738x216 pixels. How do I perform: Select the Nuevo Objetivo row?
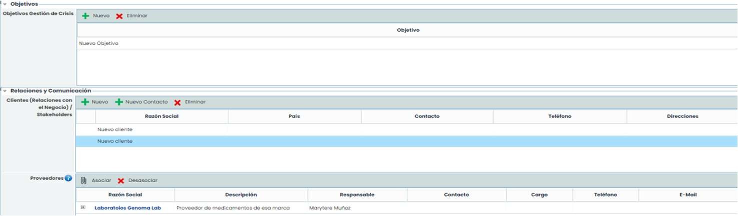(99, 43)
